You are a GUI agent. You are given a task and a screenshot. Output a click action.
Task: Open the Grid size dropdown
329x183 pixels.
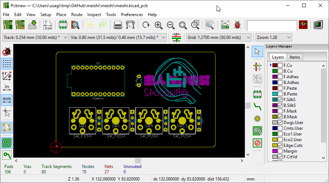tap(219, 38)
